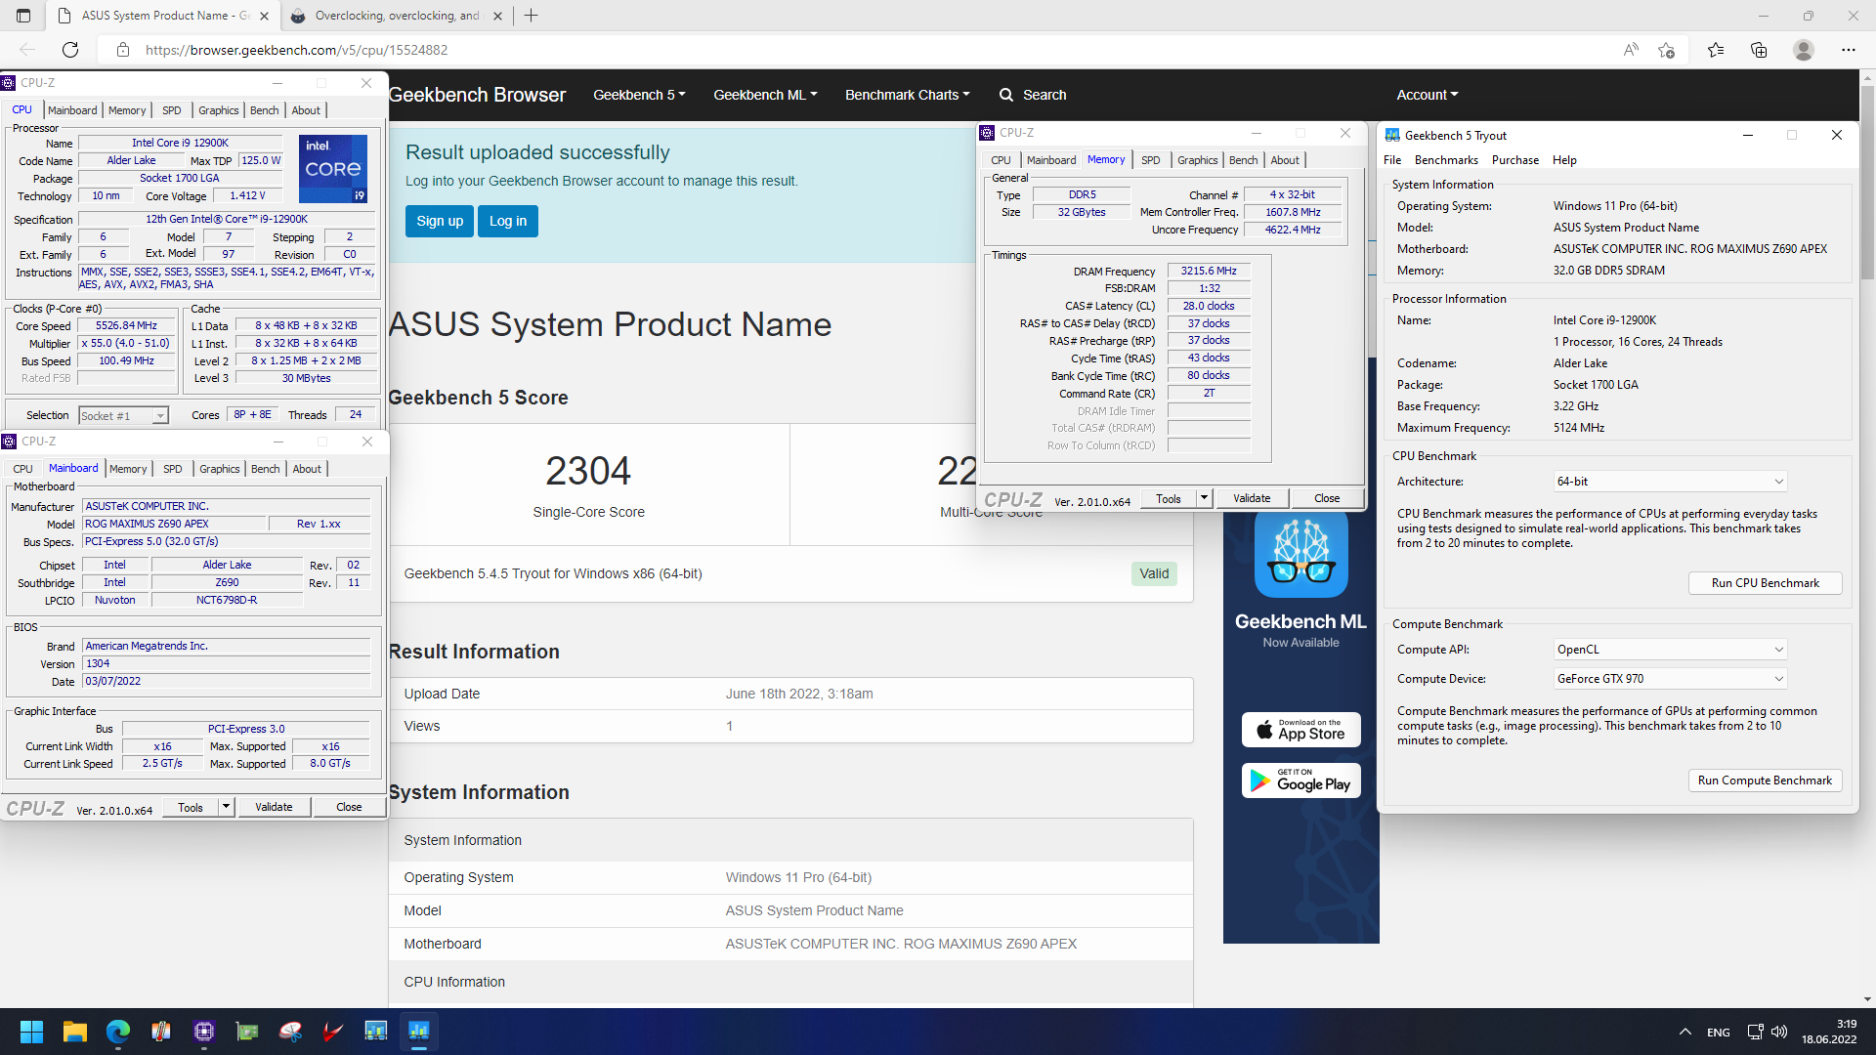This screenshot has height=1055, width=1876.
Task: Click Download on the App Store badge
Action: 1301,730
